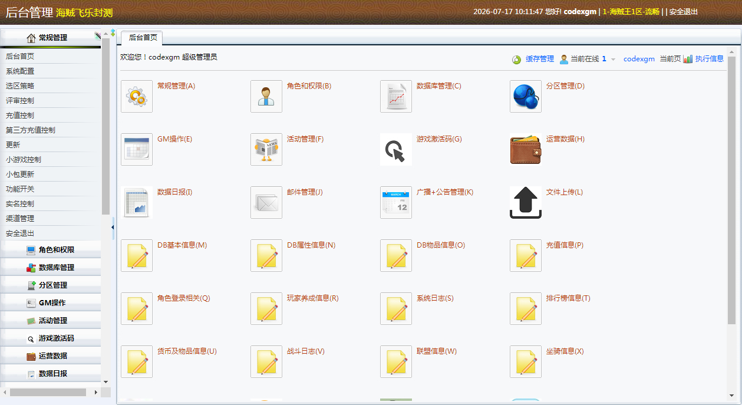
Task: Expand the 角色和权限 sidebar section
Action: 51,249
